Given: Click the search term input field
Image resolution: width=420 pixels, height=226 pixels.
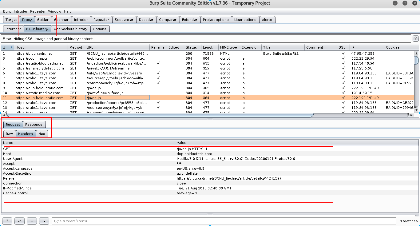Looking at the screenshot, I should click(x=224, y=221).
